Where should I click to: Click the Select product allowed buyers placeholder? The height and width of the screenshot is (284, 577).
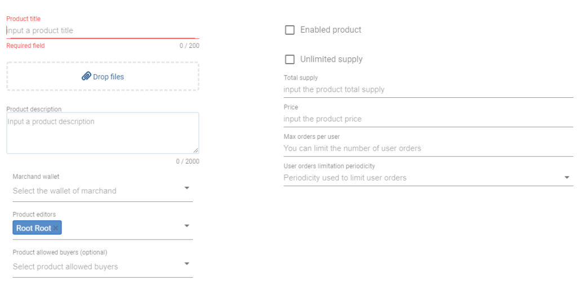[65, 267]
